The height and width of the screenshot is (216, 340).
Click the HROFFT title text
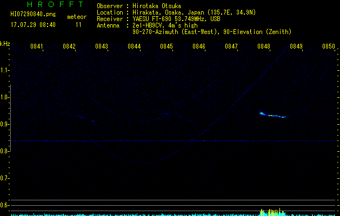[x=55, y=4]
